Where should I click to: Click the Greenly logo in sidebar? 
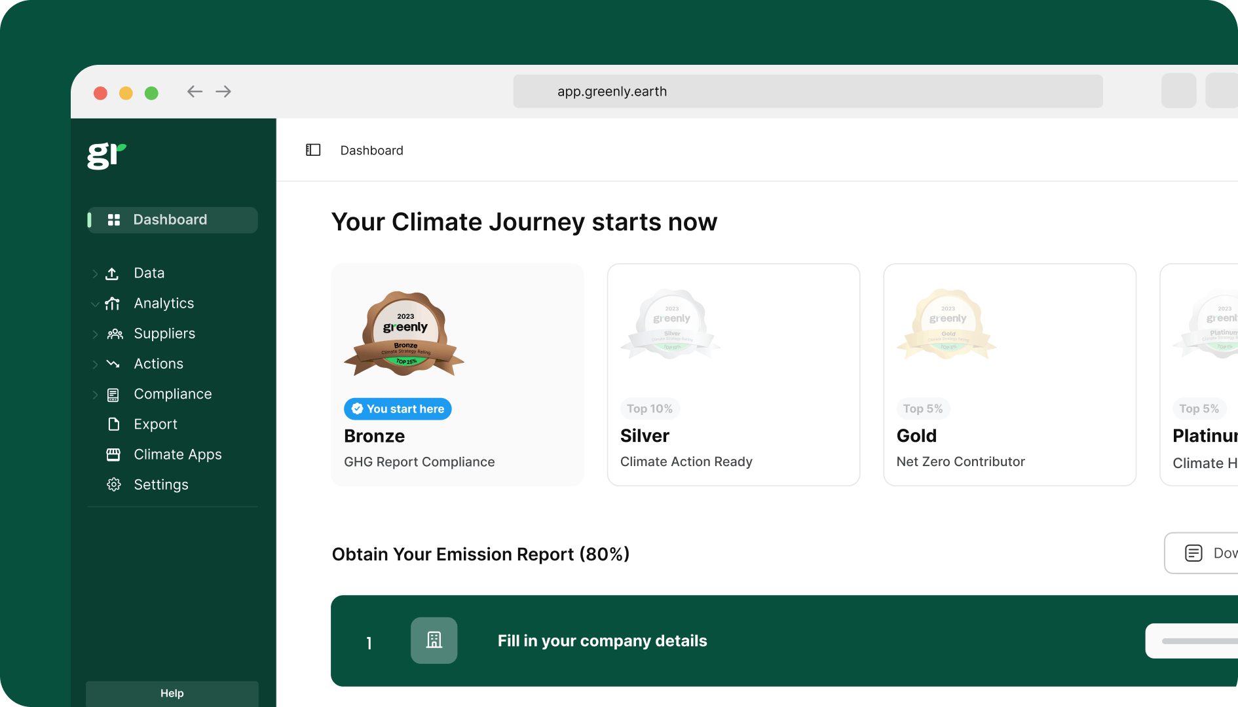[x=106, y=156]
